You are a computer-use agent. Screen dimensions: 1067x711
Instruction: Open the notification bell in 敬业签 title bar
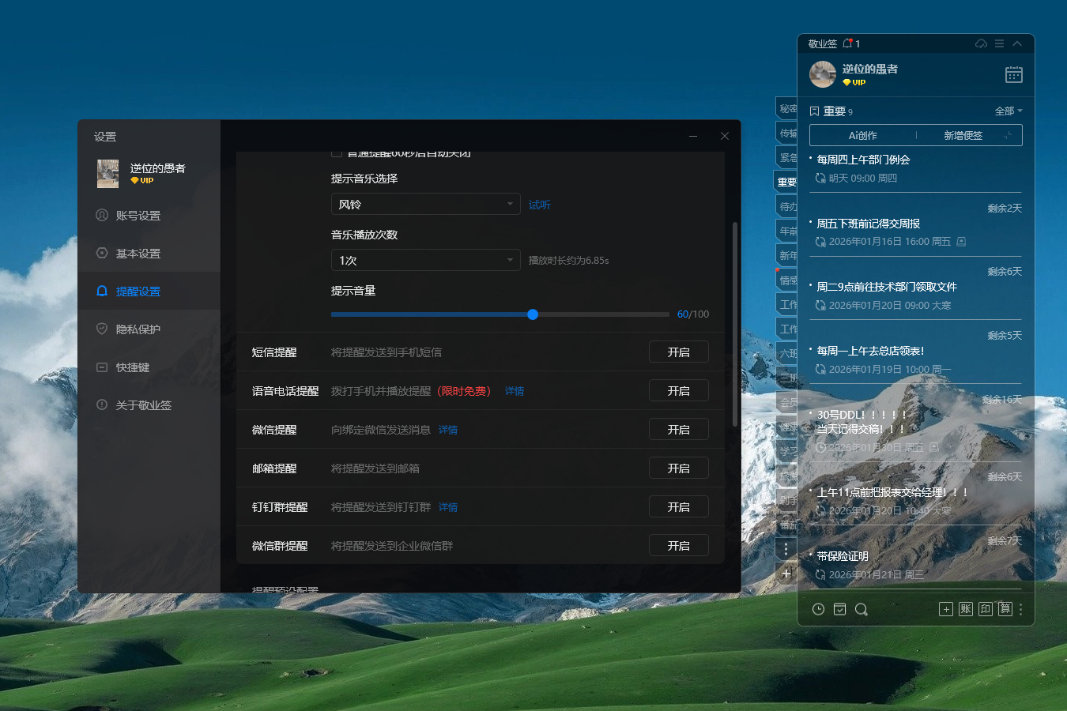848,43
